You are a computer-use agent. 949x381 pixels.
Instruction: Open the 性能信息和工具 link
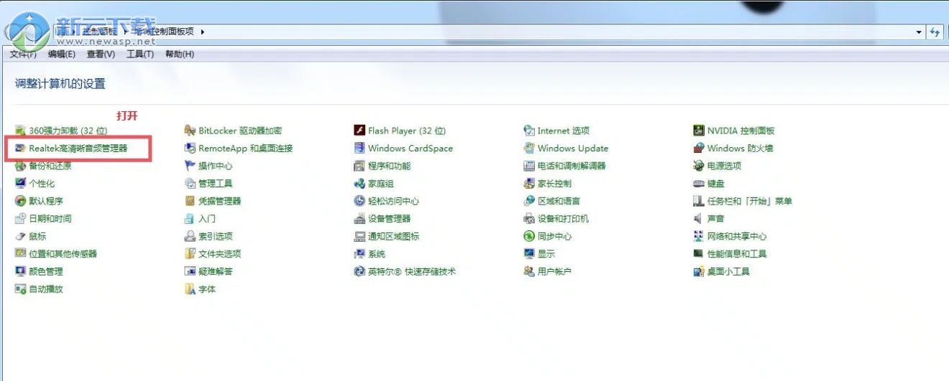coord(737,254)
